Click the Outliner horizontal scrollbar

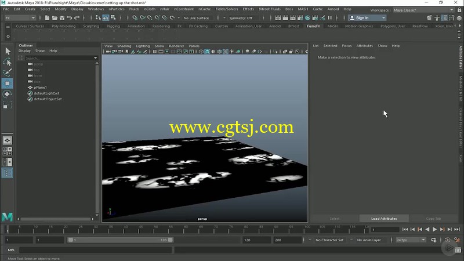[x=55, y=219]
